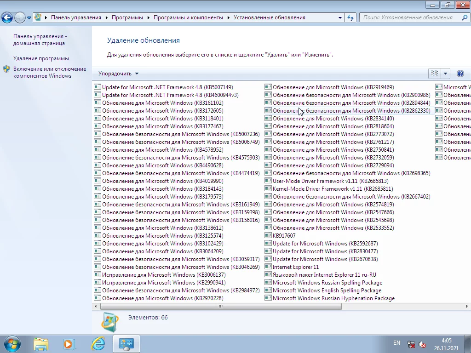The width and height of the screenshot is (471, 353).
Task: Open Включение или отключение компонентов Windows
Action: click(x=50, y=72)
